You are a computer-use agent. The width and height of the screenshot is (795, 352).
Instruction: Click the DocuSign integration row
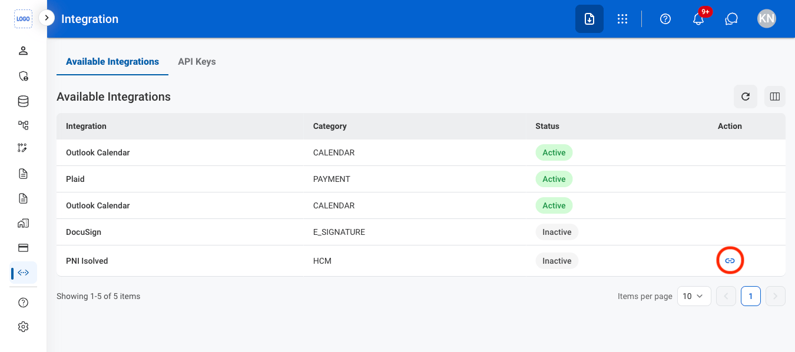(421, 232)
